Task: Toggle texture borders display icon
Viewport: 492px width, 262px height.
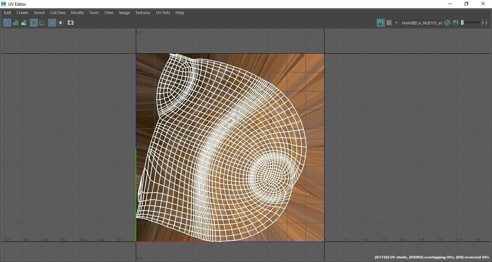Action: coord(34,23)
